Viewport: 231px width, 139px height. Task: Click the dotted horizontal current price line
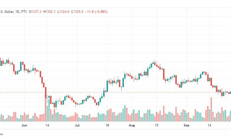point(115,92)
